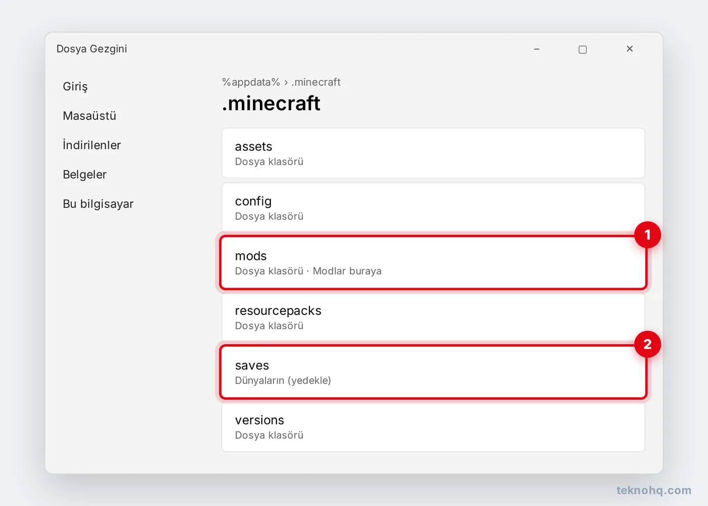The width and height of the screenshot is (708, 506).
Task: Maximize the Dosya Gezgini window
Action: click(x=583, y=49)
